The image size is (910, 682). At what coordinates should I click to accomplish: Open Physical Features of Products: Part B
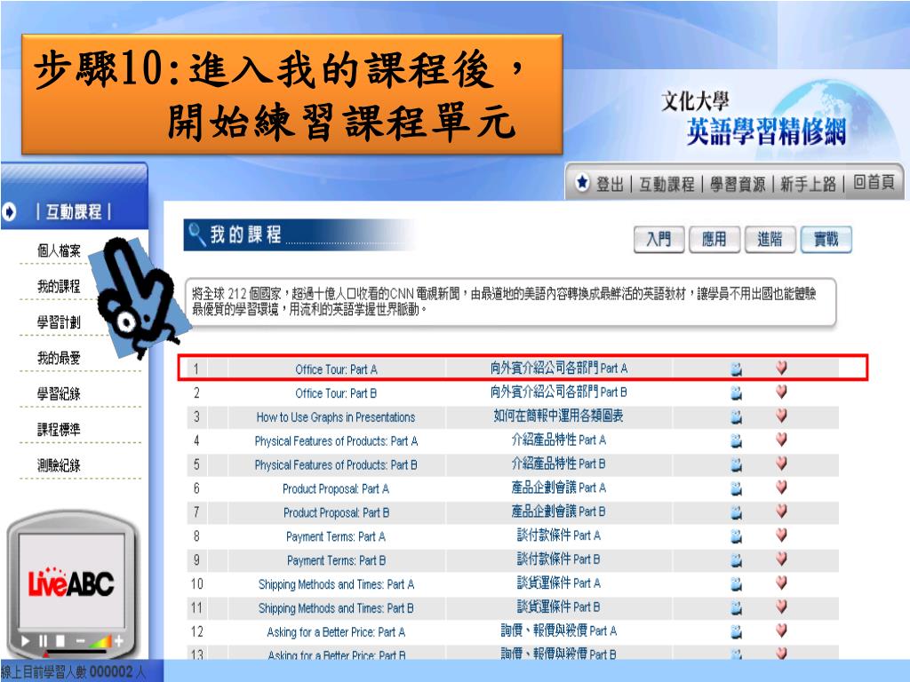pos(336,464)
